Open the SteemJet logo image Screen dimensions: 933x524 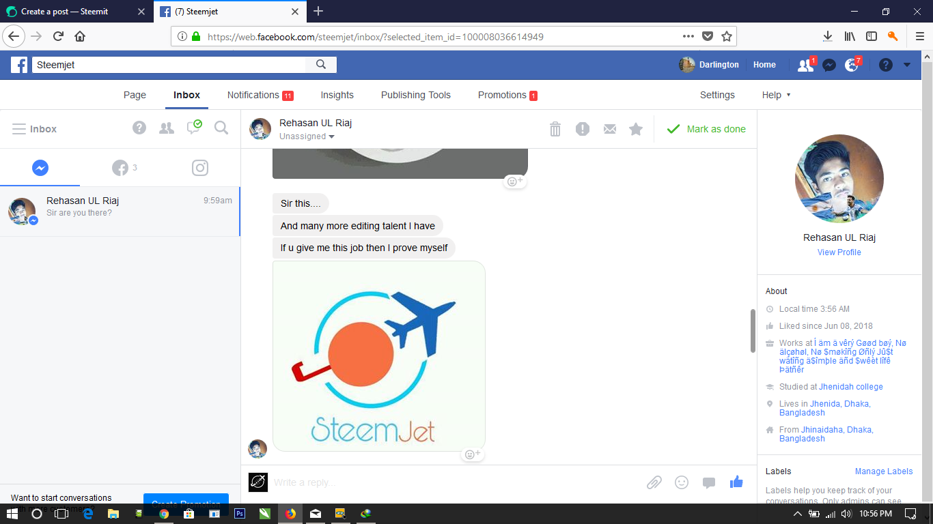coord(379,355)
